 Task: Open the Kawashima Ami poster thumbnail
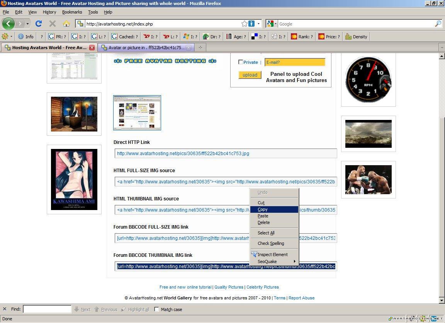[74, 179]
